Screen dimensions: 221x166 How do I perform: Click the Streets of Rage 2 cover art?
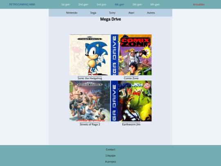pyautogui.click(x=90, y=101)
